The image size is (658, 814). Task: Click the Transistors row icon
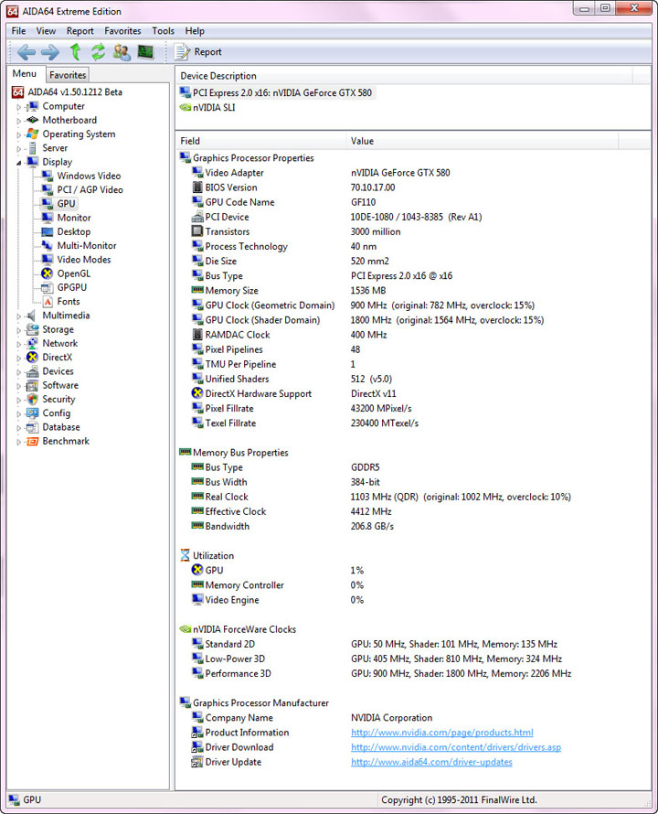[x=197, y=231]
